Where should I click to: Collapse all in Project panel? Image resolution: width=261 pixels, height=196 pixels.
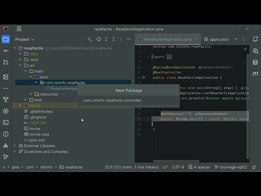(114, 39)
